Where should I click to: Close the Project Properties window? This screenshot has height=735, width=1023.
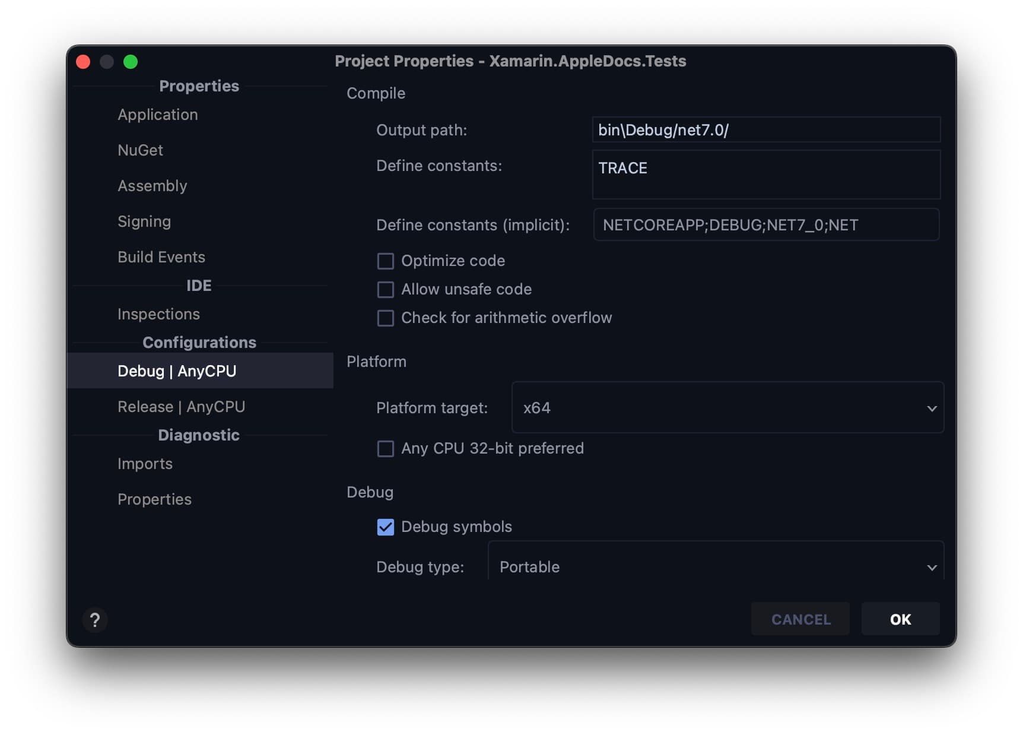[84, 62]
